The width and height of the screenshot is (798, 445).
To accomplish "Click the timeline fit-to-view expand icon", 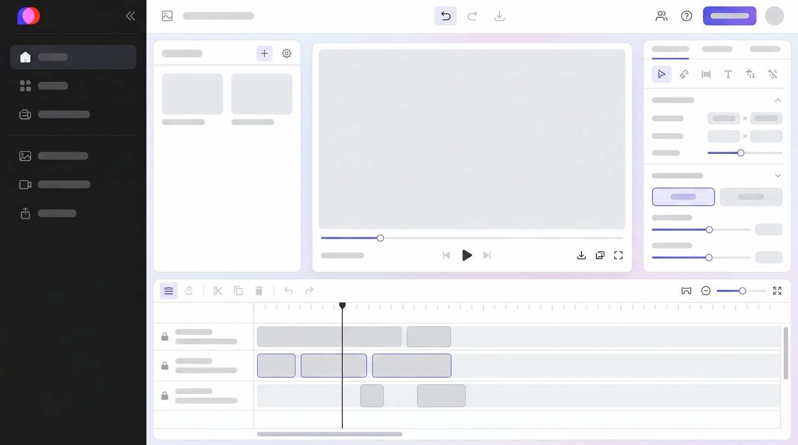I will point(777,291).
